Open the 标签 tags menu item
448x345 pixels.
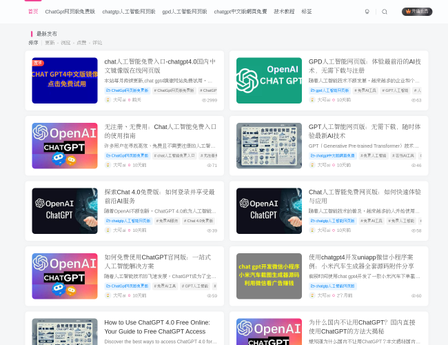click(x=307, y=12)
